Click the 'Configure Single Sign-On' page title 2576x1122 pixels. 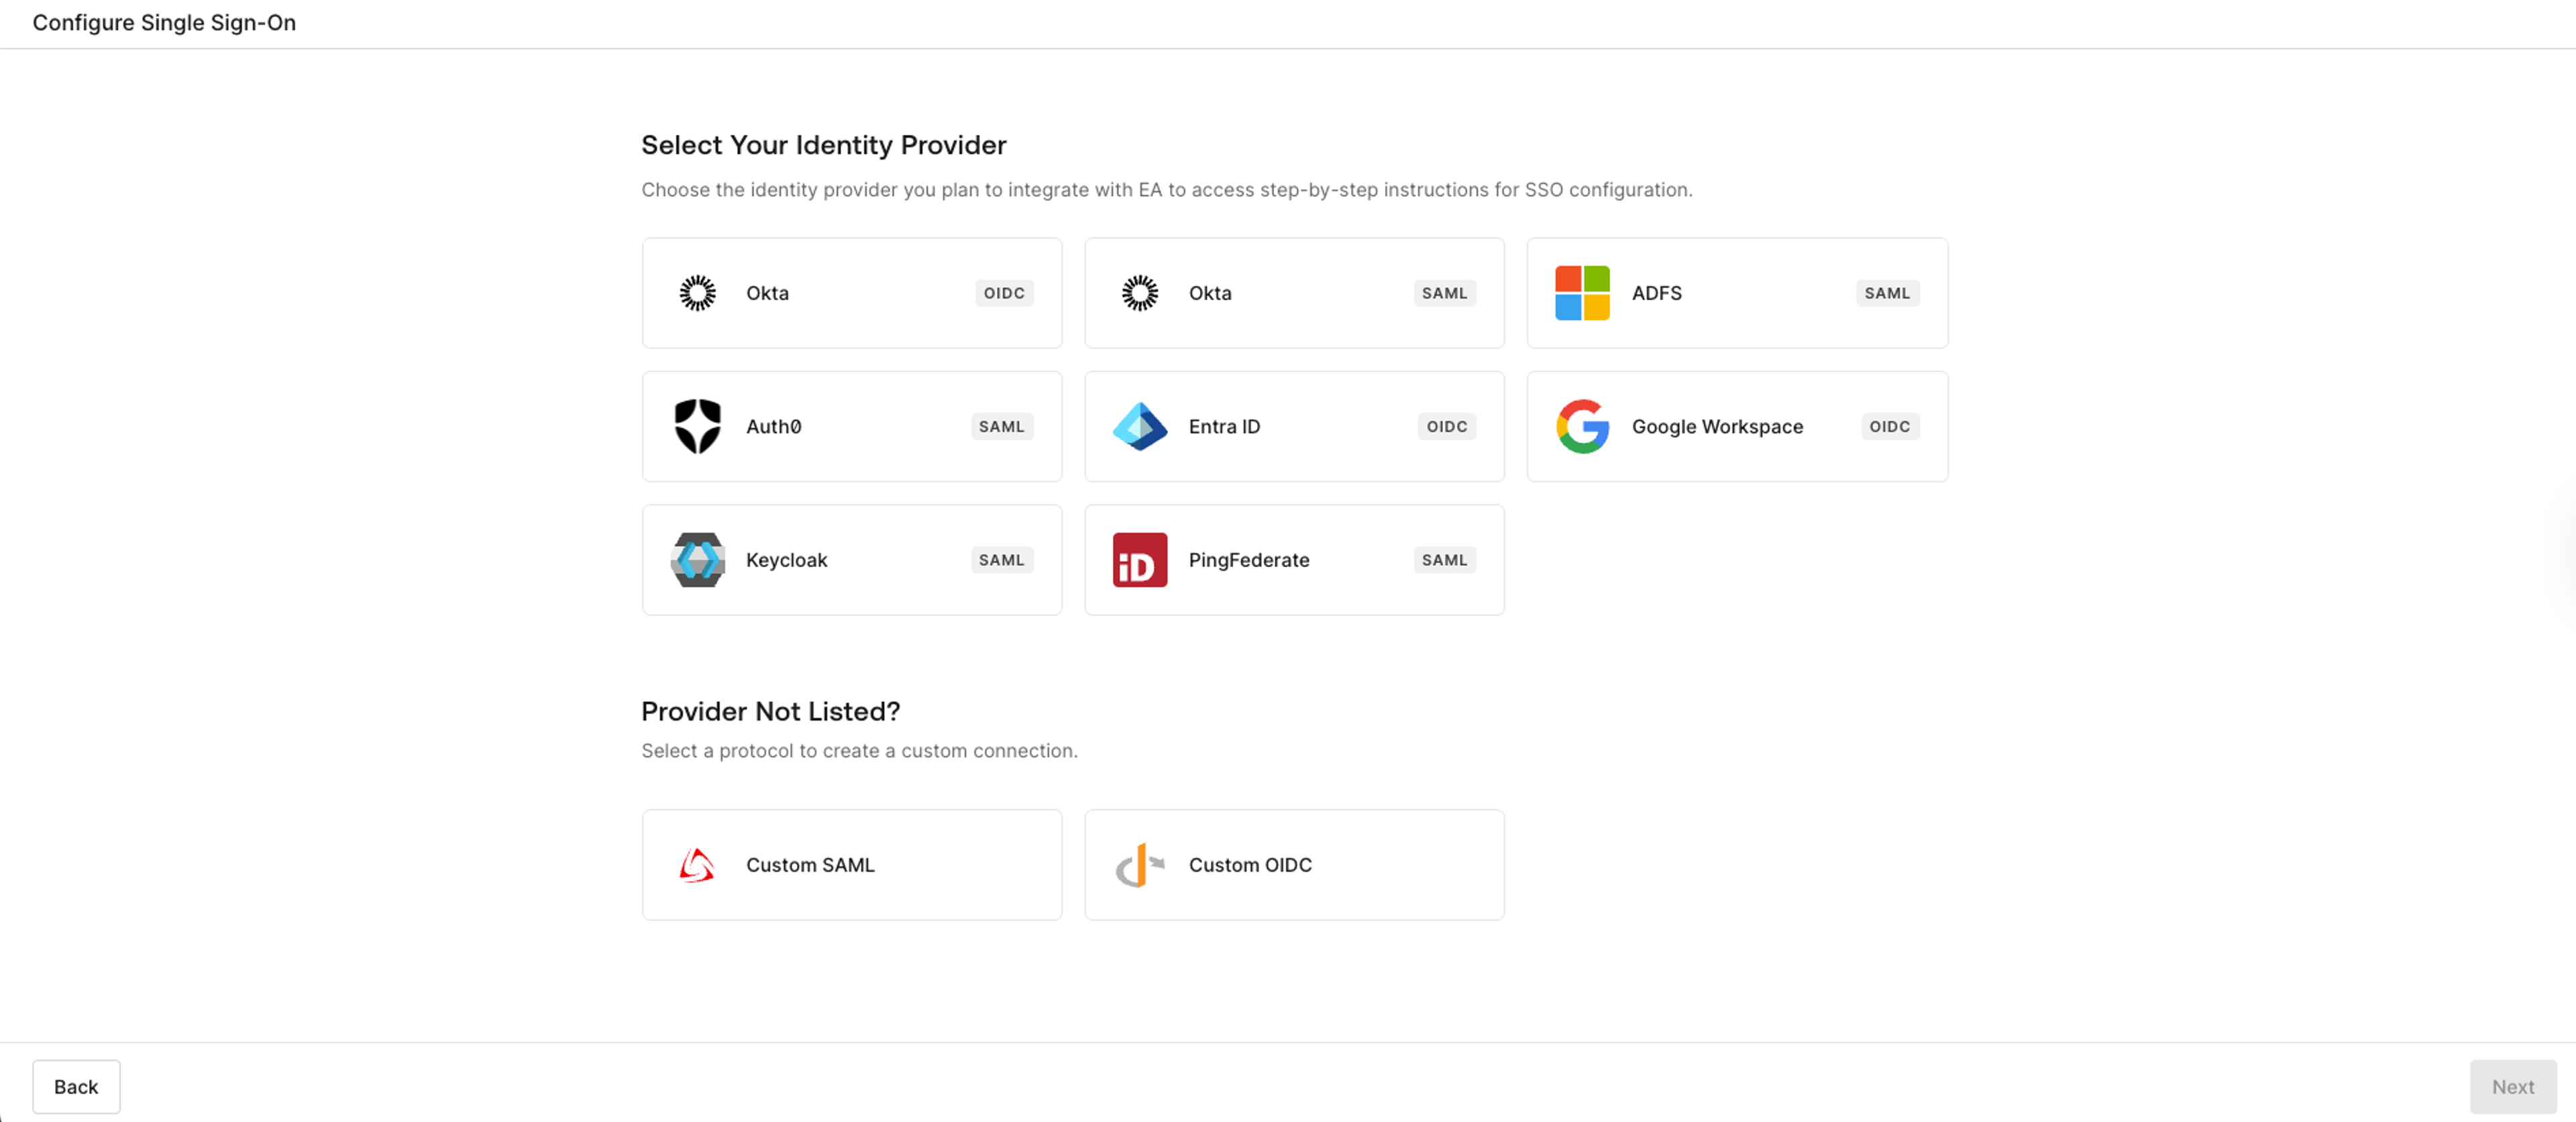pyautogui.click(x=164, y=22)
